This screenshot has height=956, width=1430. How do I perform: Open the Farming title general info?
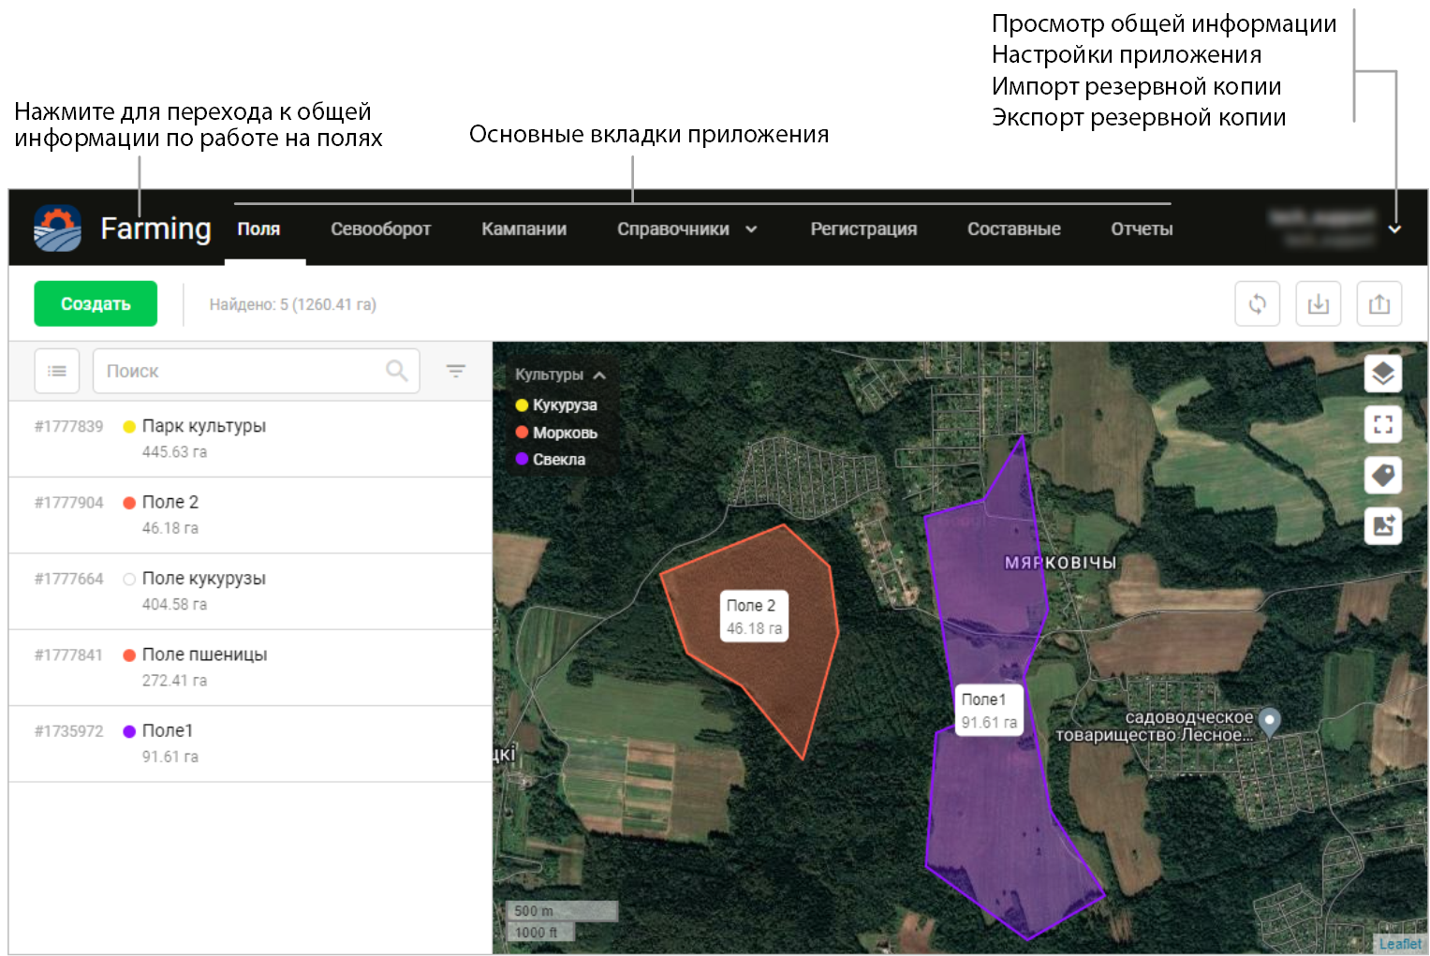(x=155, y=228)
